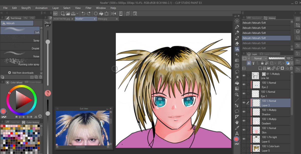Click the Undo arrow icon
The height and width of the screenshot is (154, 301).
(84, 13)
